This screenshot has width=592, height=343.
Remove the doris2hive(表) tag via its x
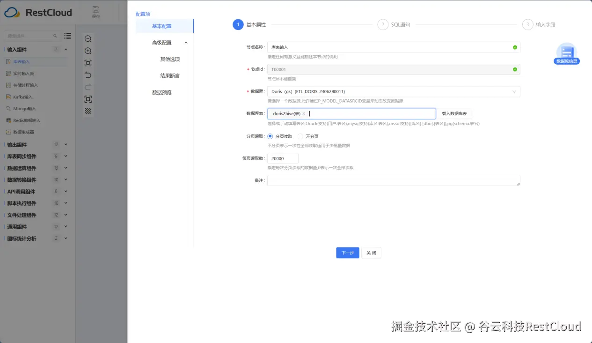click(304, 114)
